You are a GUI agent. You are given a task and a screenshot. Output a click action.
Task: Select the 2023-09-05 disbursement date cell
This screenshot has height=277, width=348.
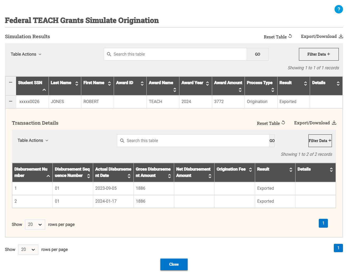point(113,188)
